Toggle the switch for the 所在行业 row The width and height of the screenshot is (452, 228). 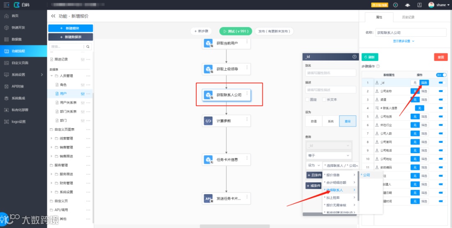pos(442,125)
